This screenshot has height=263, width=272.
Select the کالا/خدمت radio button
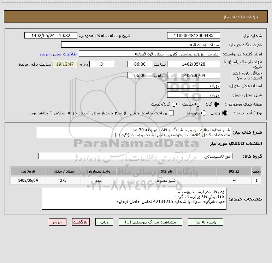tap(174, 104)
